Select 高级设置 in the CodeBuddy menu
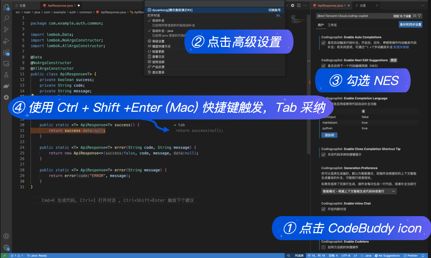This screenshot has width=431, height=258. point(158,41)
